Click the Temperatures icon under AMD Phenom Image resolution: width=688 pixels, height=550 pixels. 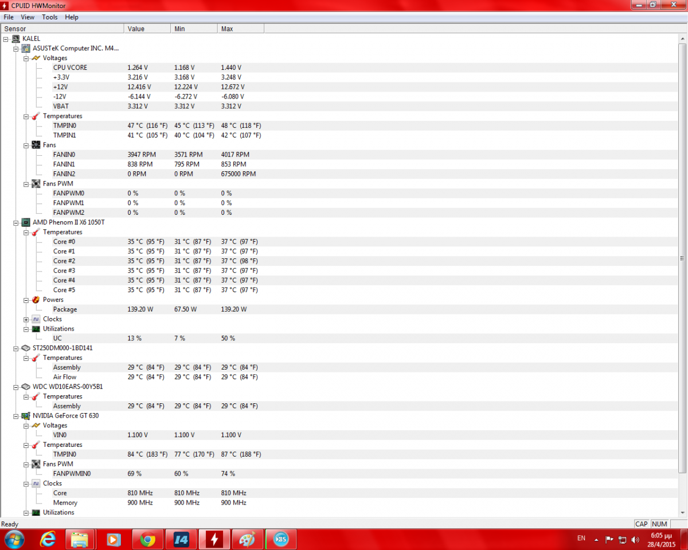(36, 232)
